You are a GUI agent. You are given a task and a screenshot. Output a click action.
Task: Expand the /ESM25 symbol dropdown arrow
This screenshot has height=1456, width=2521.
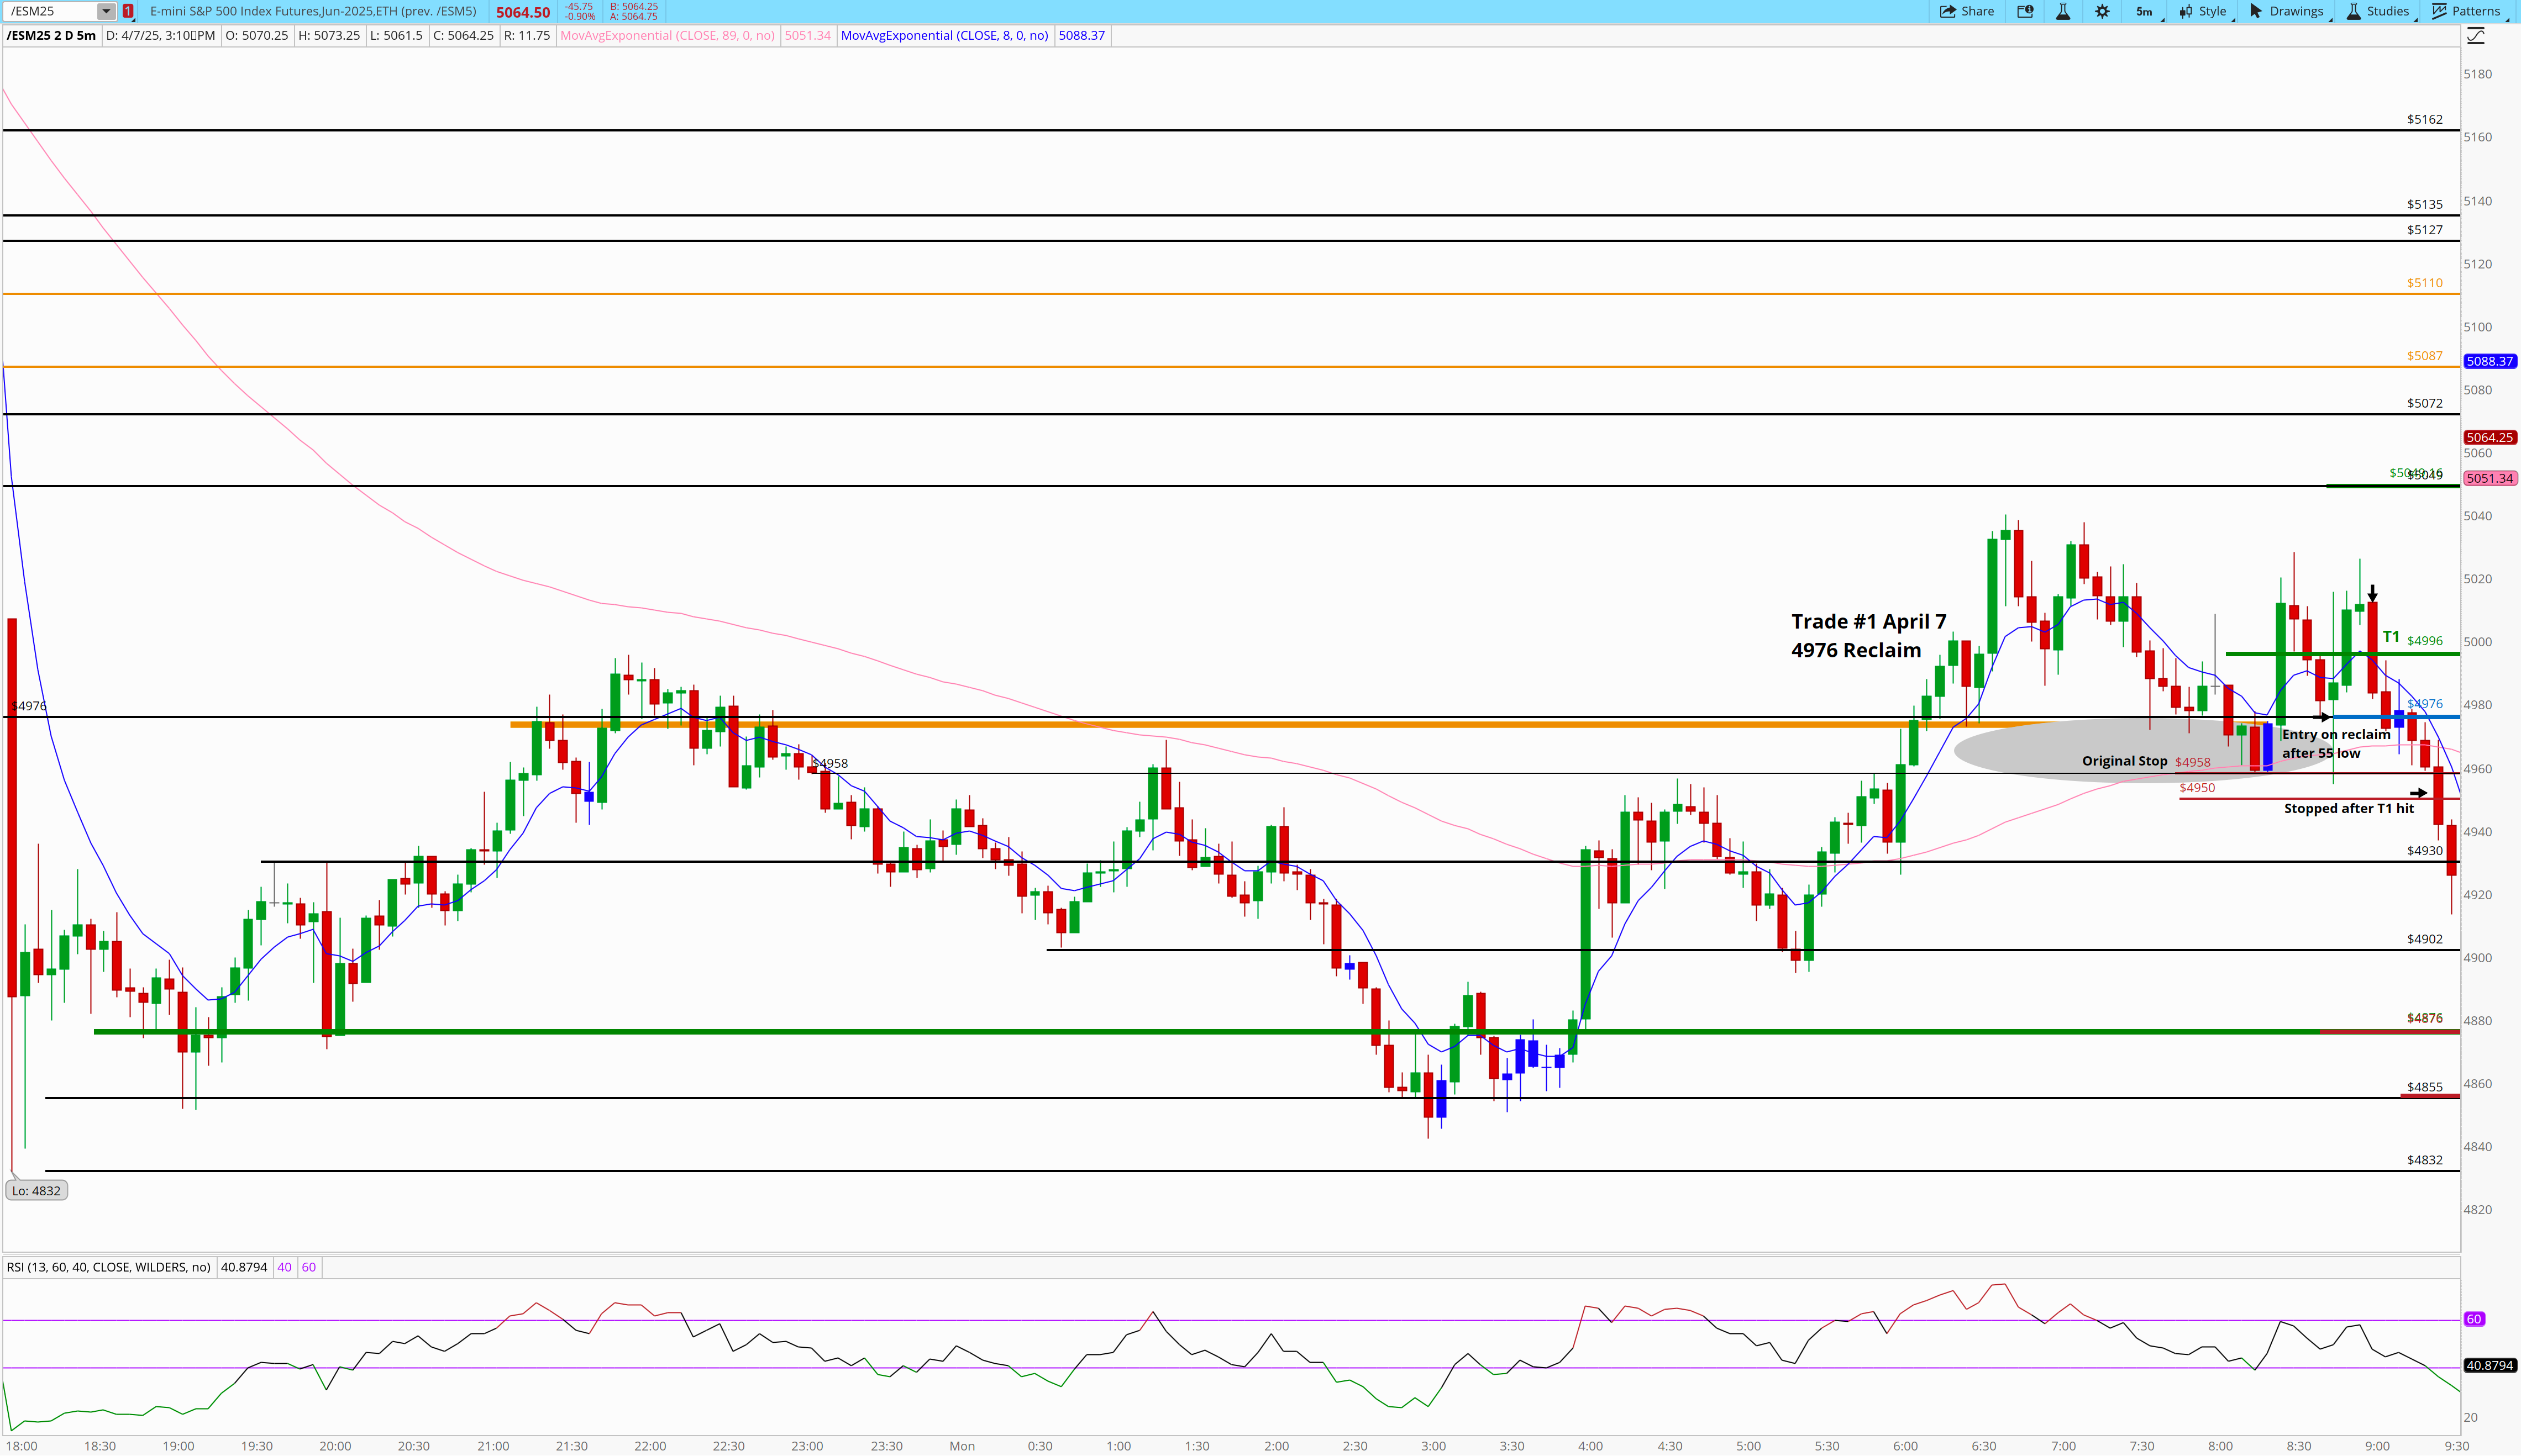[x=106, y=11]
